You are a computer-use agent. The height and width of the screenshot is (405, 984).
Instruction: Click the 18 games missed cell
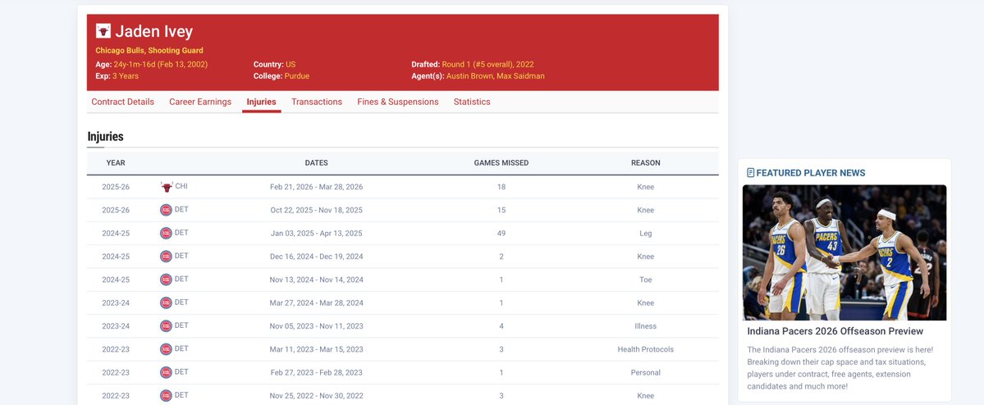(501, 187)
